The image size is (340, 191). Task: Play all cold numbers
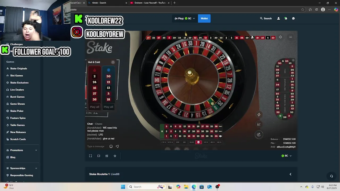coord(108,107)
